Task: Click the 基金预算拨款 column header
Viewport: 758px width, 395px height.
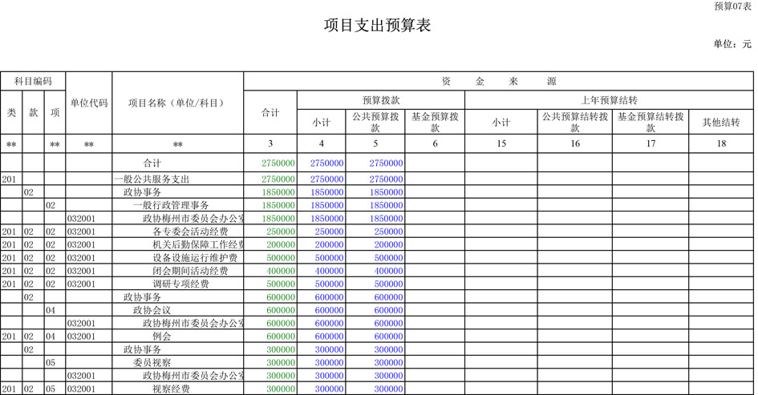Action: tap(435, 123)
